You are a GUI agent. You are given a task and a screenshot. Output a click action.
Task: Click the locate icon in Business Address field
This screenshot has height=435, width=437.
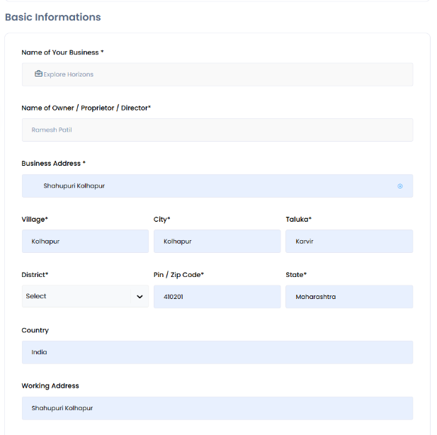click(400, 186)
